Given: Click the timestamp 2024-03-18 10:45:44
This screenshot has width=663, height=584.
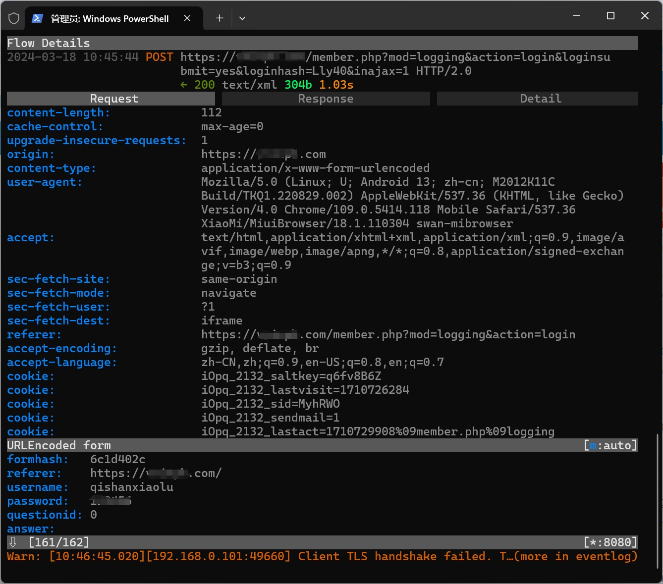Looking at the screenshot, I should tap(73, 57).
